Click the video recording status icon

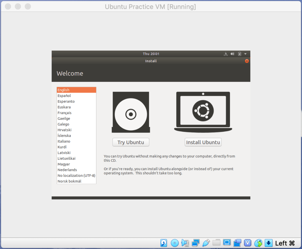tap(237, 243)
